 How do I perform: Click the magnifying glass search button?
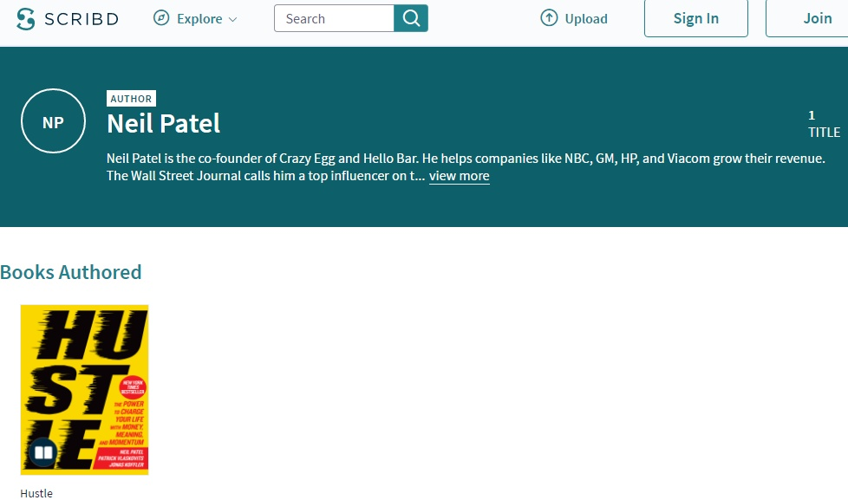click(411, 18)
